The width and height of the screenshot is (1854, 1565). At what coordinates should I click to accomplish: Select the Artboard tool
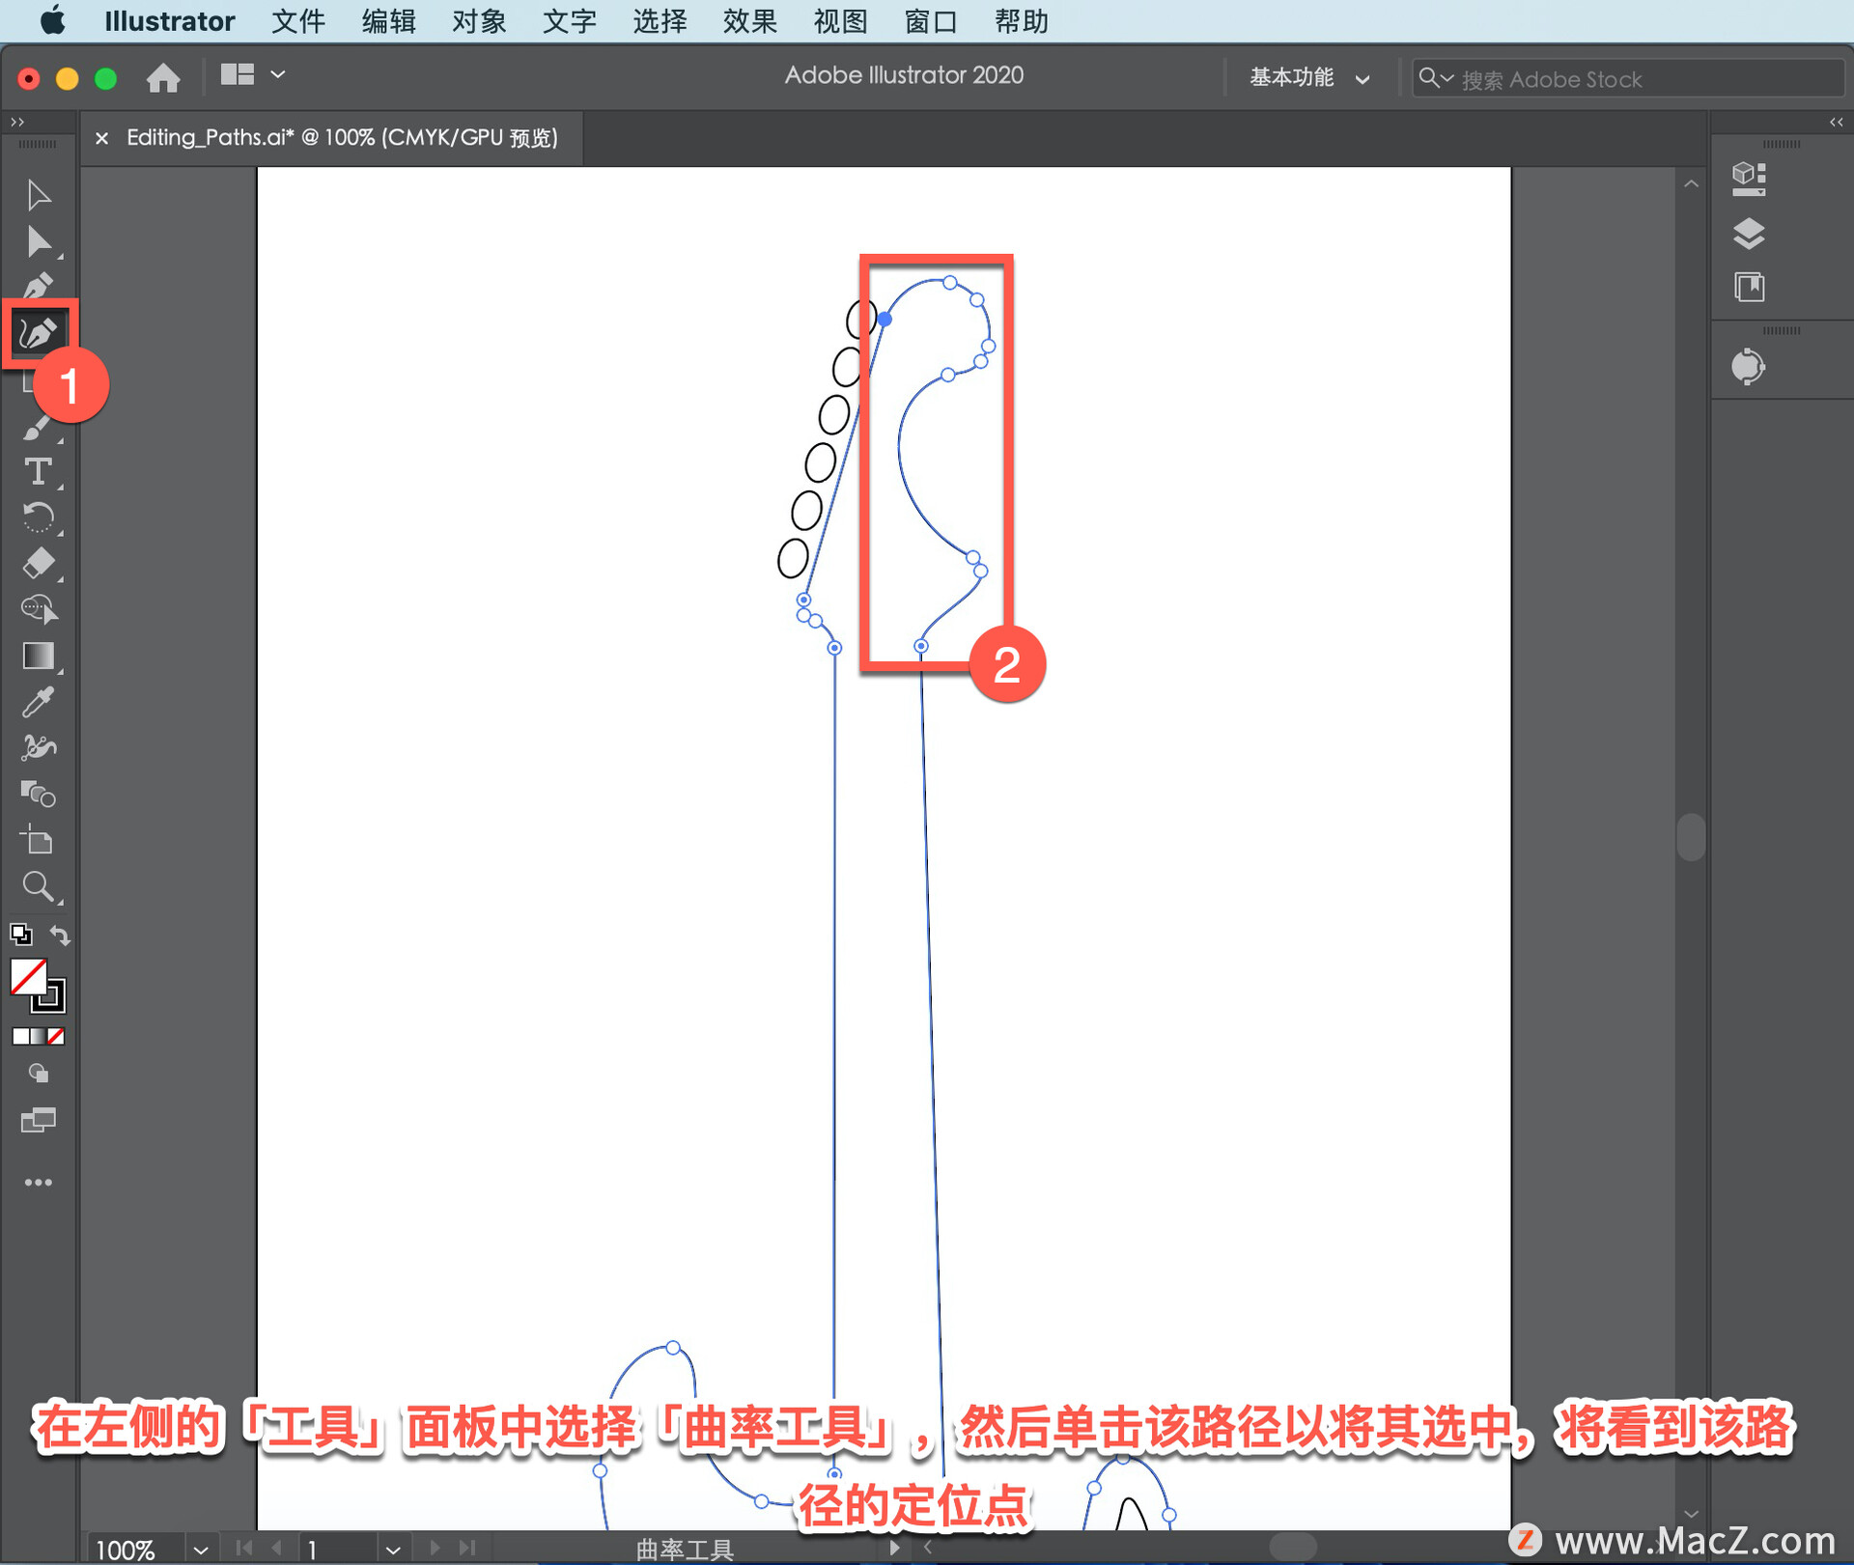39,840
